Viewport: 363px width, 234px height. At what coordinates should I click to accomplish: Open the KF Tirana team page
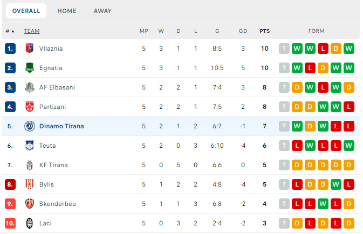pos(53,165)
